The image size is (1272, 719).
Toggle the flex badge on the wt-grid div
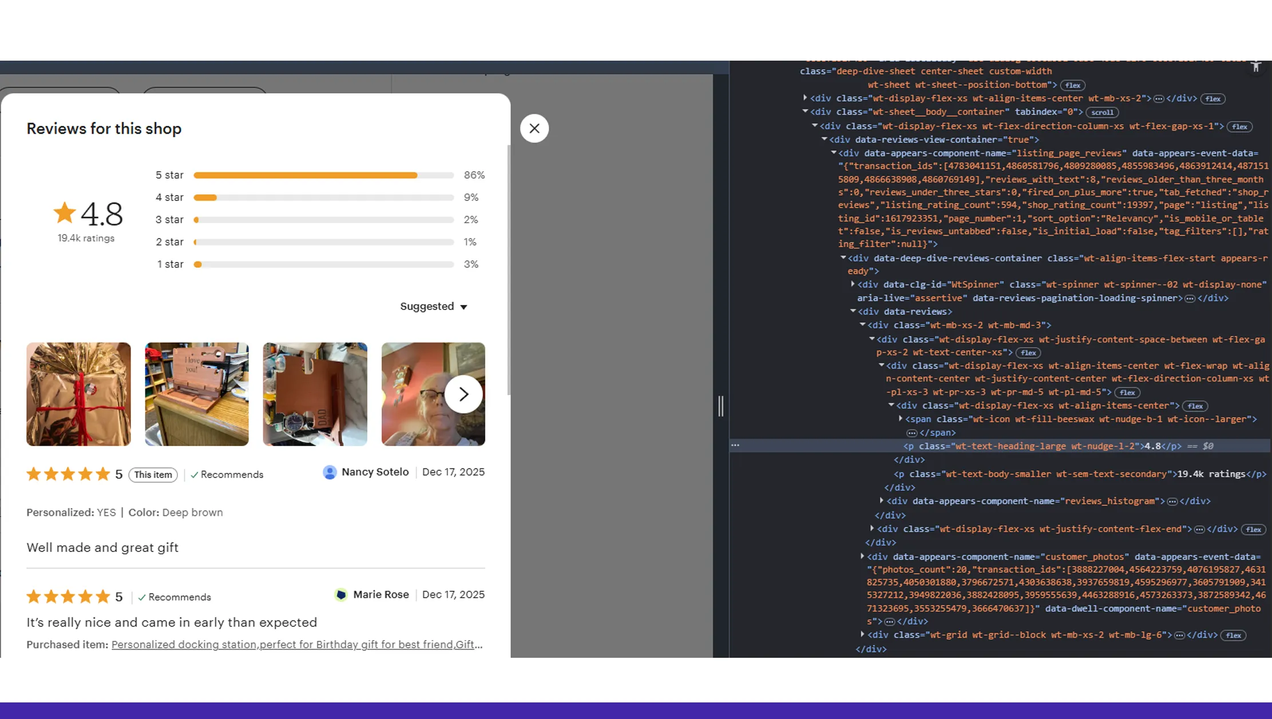(1234, 635)
